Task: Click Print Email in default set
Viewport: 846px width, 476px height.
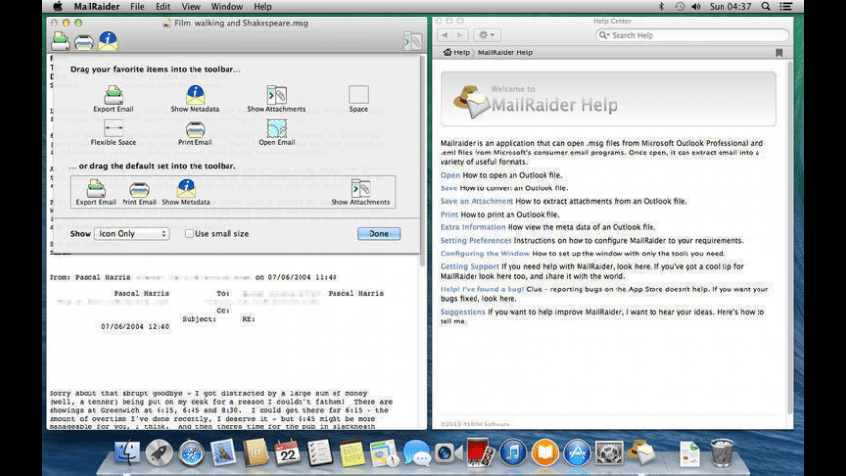Action: (139, 192)
